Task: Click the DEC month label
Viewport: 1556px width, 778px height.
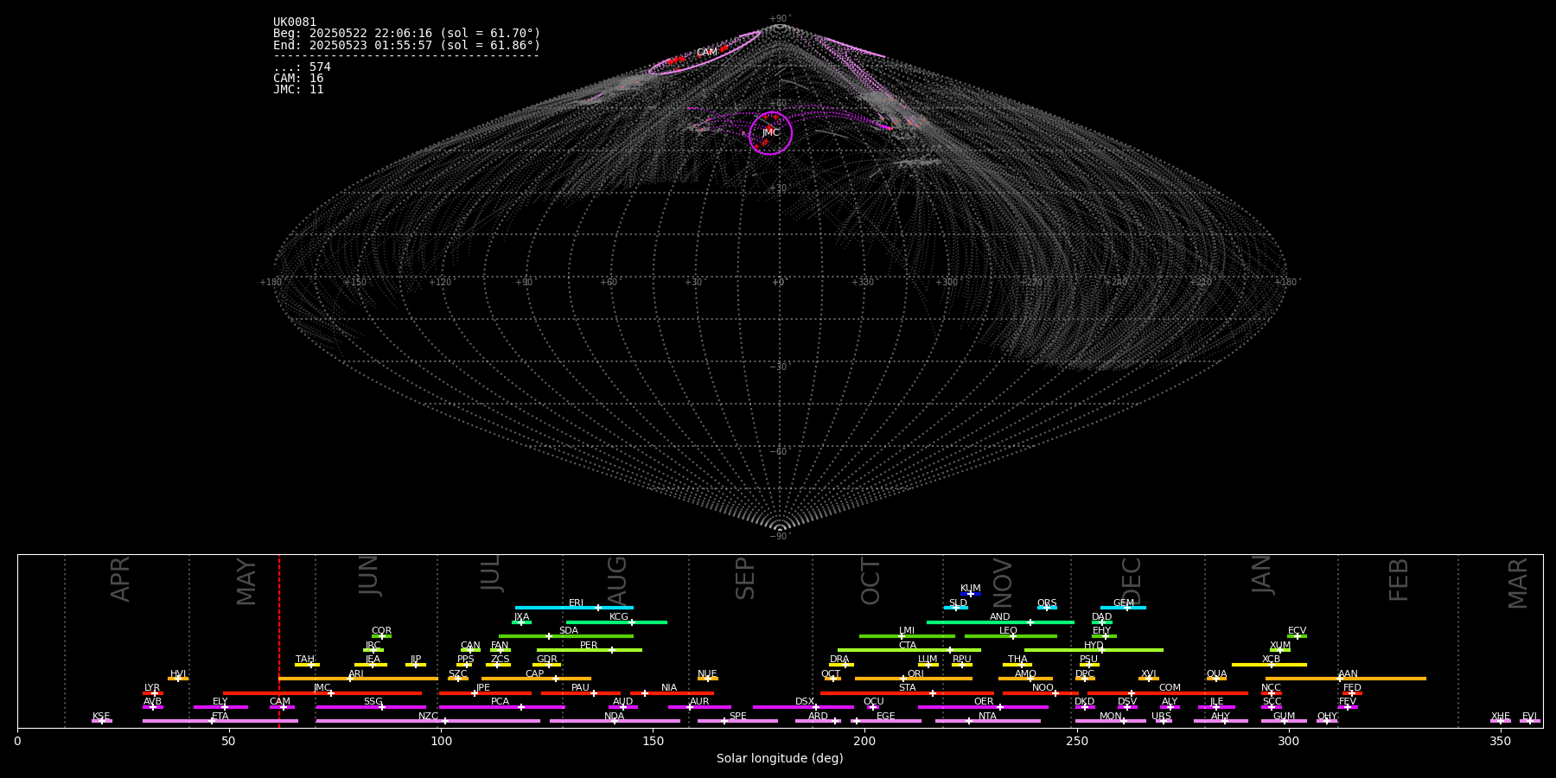Action: 1132,581
